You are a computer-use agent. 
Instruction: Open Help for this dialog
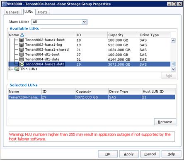[x=171, y=154]
